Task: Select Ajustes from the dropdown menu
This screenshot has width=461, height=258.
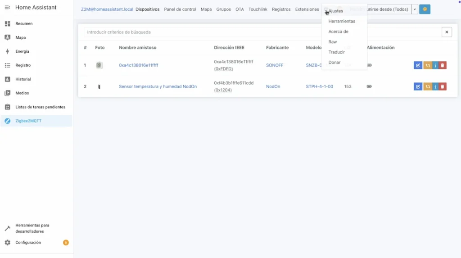Action: coord(336,11)
